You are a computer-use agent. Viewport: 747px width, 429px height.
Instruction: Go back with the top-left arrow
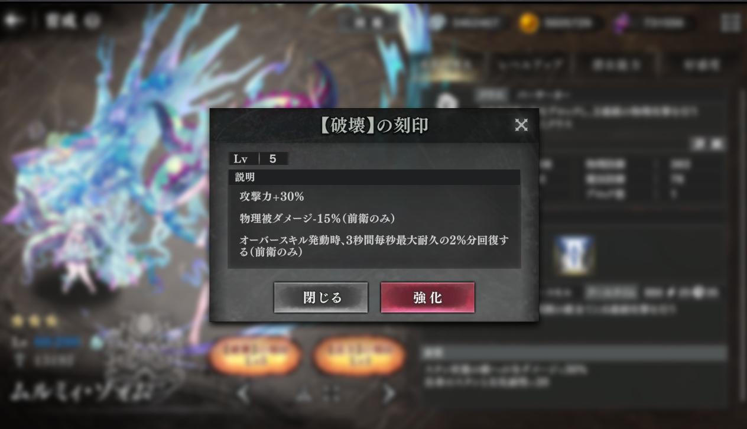(x=12, y=21)
